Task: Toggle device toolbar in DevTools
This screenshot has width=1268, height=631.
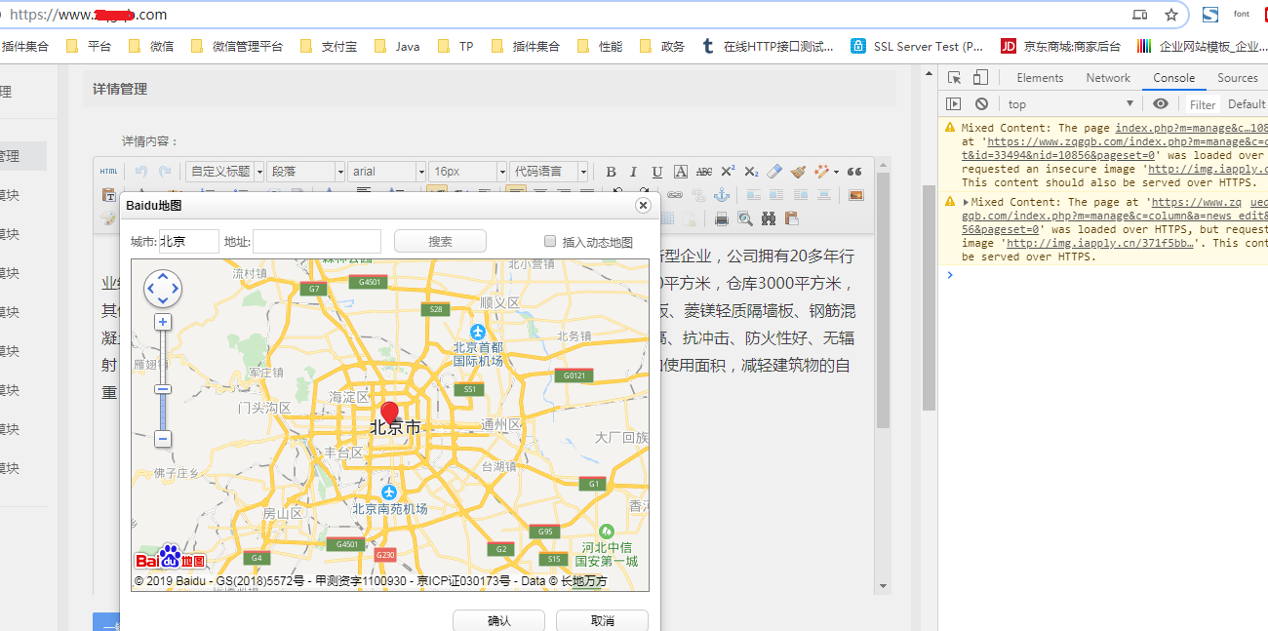Action: 980,78
